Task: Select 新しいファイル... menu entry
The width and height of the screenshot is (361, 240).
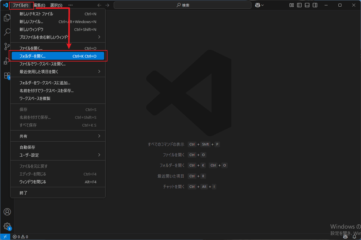Action: pyautogui.click(x=58, y=22)
